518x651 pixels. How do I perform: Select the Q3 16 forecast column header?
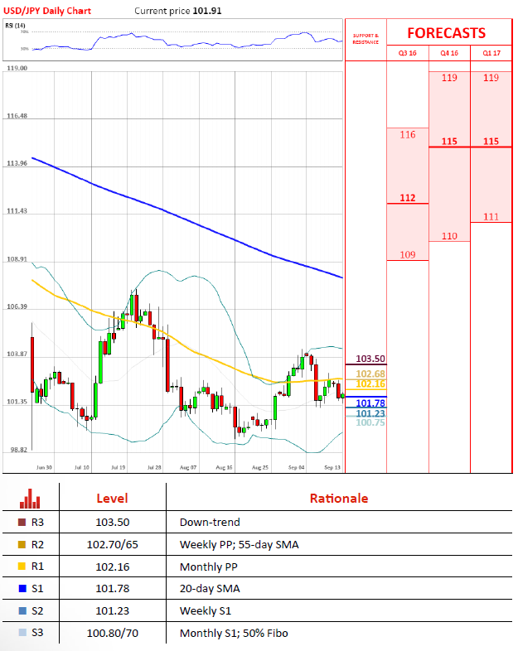click(407, 53)
